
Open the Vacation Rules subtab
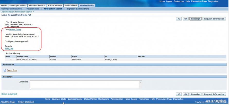click(33, 9)
